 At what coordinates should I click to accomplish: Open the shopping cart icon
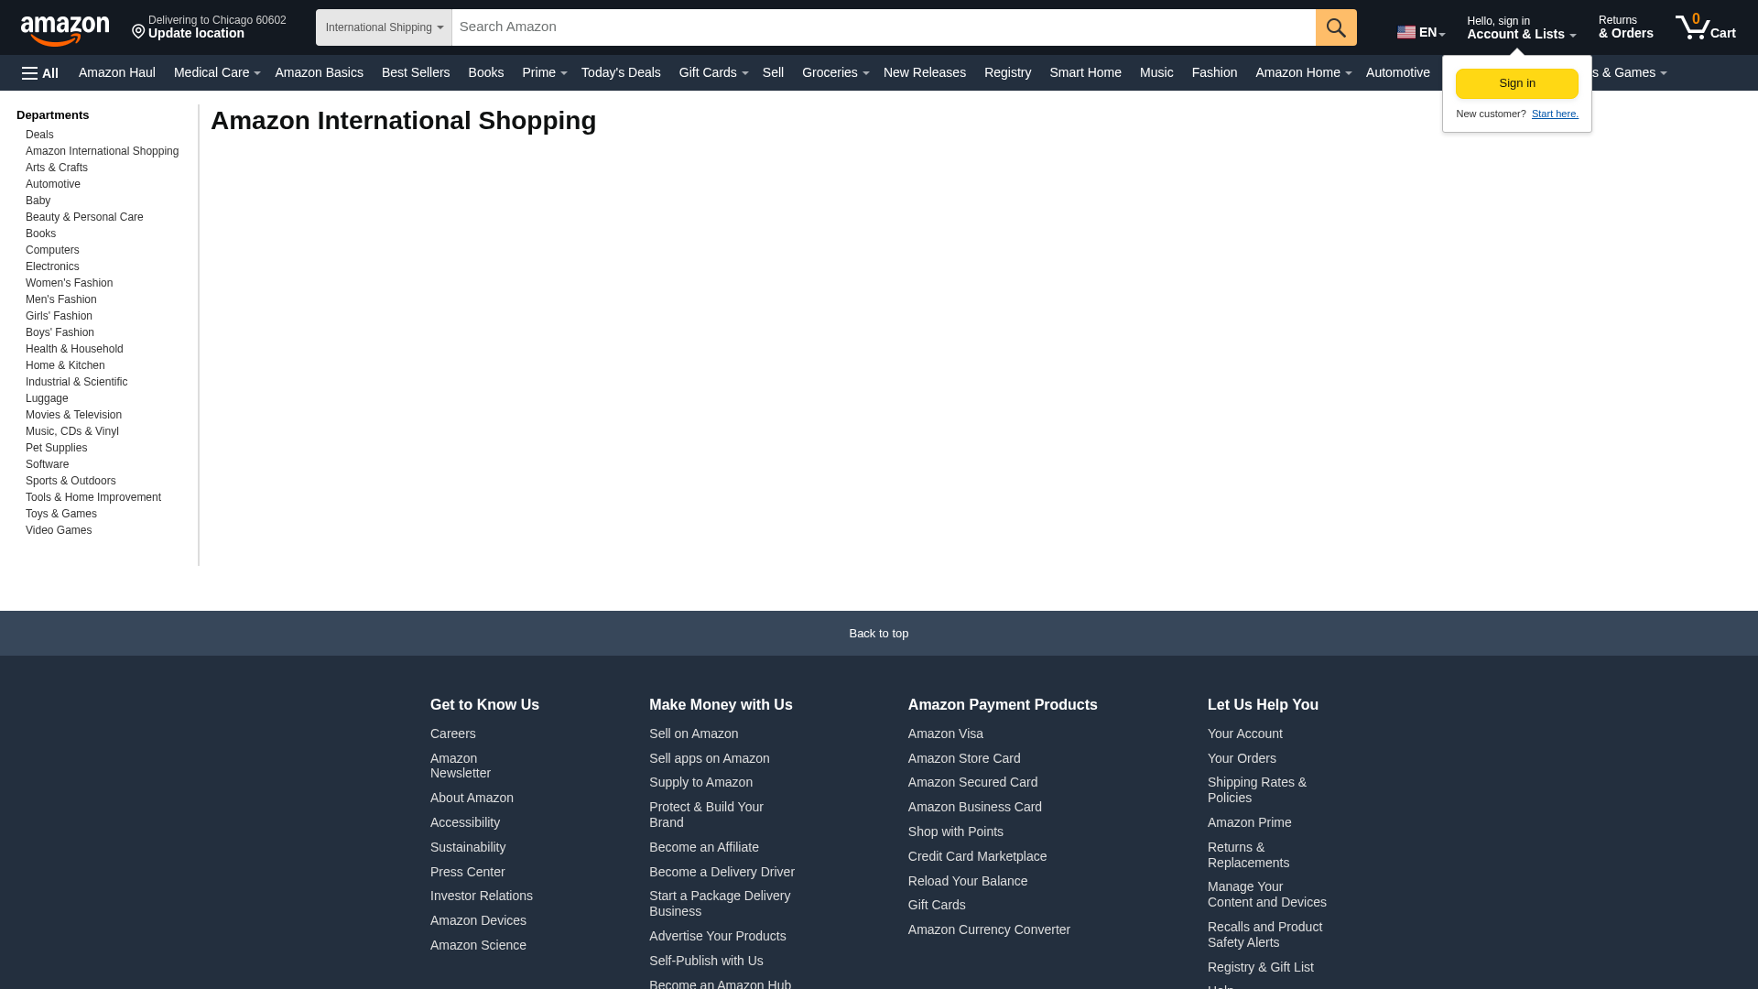(1705, 27)
